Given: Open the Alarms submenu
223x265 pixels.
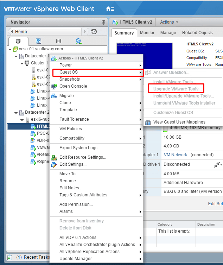Looking at the screenshot, I should [x=96, y=212].
